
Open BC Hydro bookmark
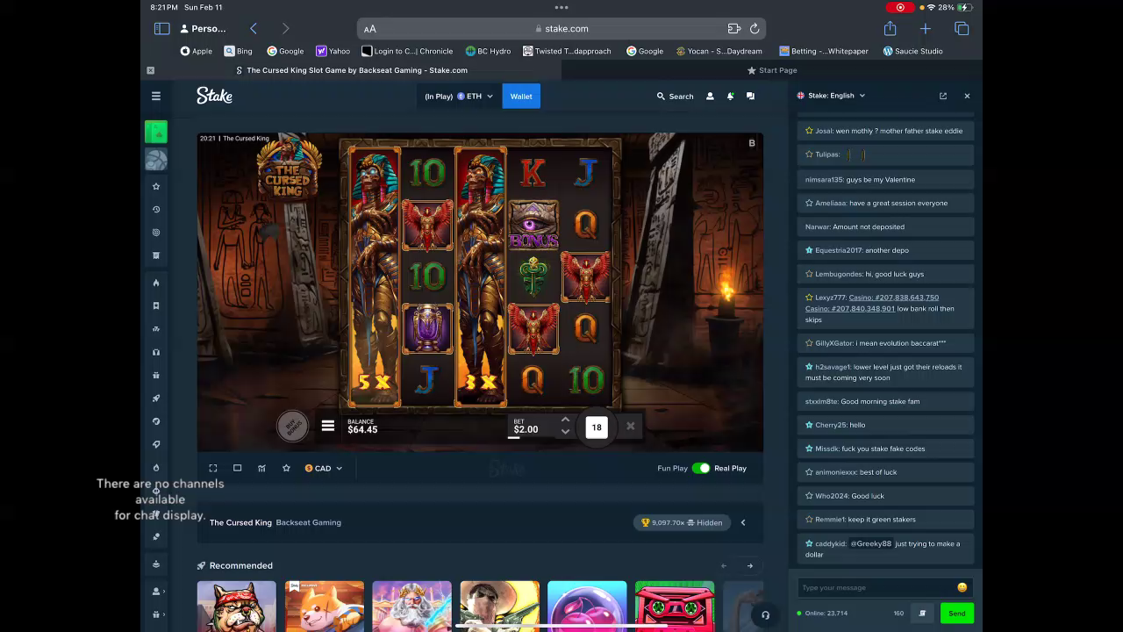488,51
